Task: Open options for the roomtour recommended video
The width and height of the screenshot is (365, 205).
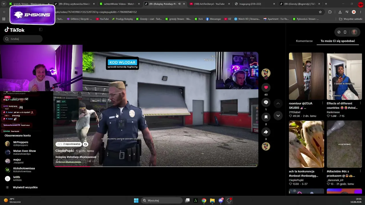Action: 323,103
